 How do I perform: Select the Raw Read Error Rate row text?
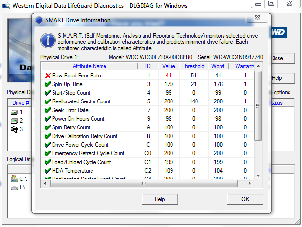point(77,76)
